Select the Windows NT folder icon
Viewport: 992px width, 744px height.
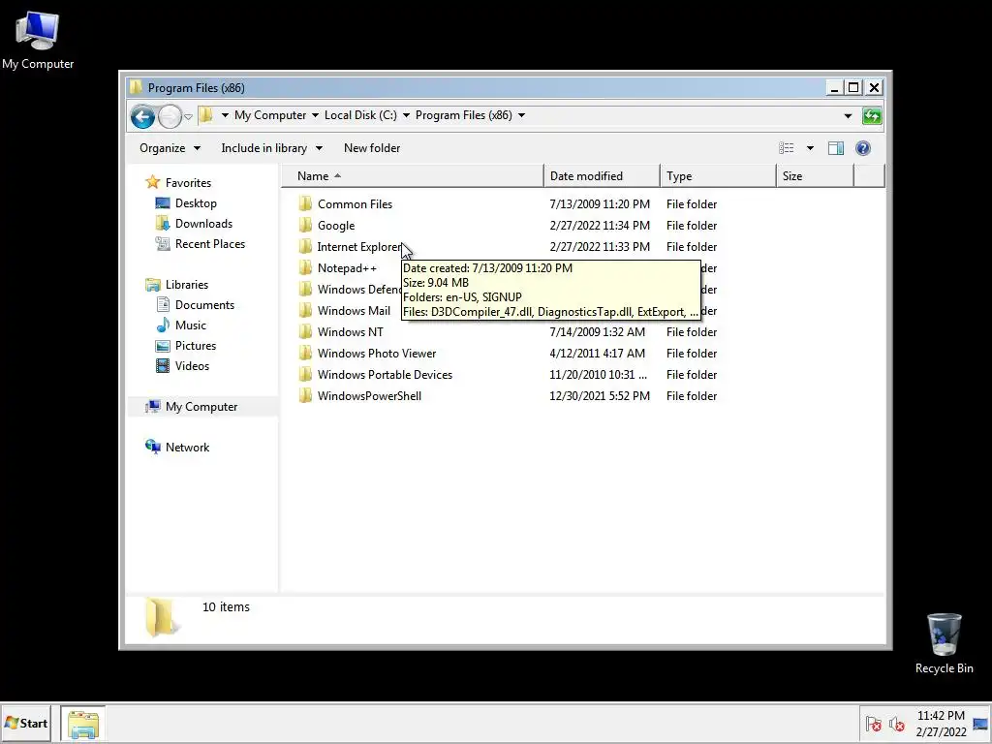[305, 331]
